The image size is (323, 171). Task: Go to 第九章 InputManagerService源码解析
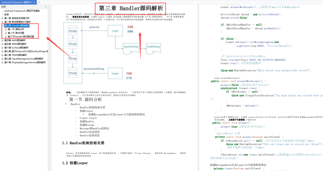coord(24,59)
